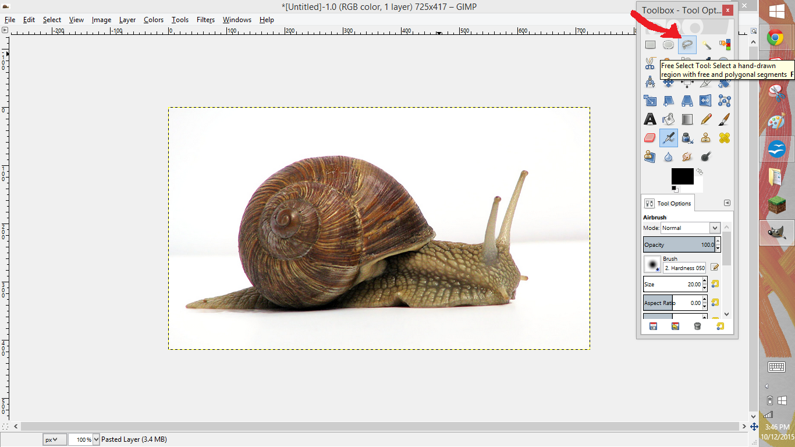The width and height of the screenshot is (795, 447).
Task: Swap foreground and background colors
Action: click(x=700, y=172)
